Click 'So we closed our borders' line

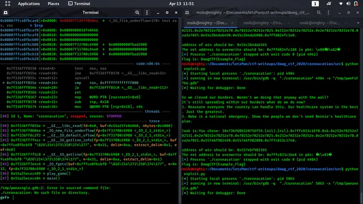click(255, 97)
